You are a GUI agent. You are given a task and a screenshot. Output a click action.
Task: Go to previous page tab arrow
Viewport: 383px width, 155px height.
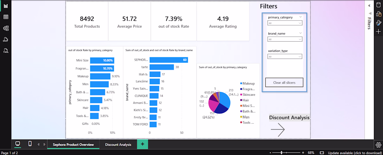point(38,145)
